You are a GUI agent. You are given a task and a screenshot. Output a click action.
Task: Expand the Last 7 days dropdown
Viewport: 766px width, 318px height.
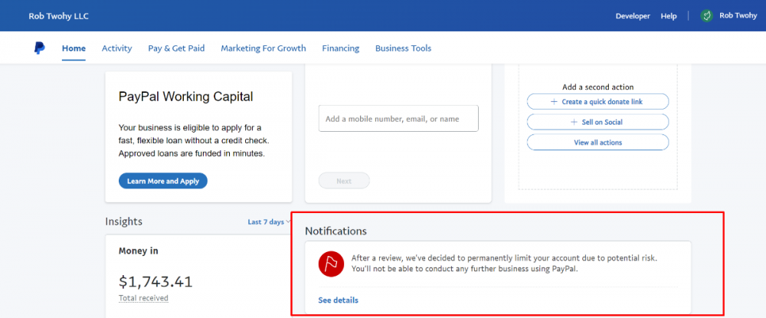click(269, 222)
